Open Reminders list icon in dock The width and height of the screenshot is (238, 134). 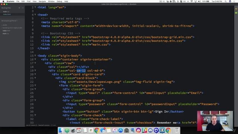click(x=85, y=130)
